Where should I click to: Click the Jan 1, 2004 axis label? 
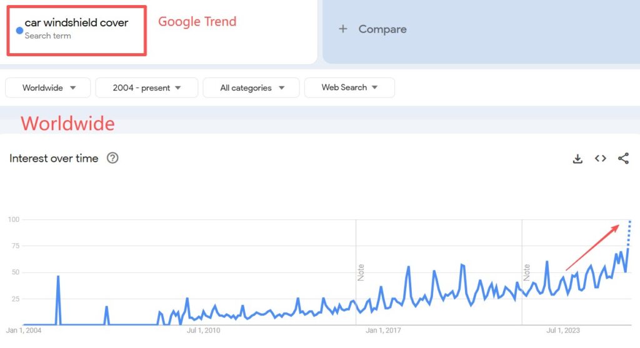pos(23,331)
